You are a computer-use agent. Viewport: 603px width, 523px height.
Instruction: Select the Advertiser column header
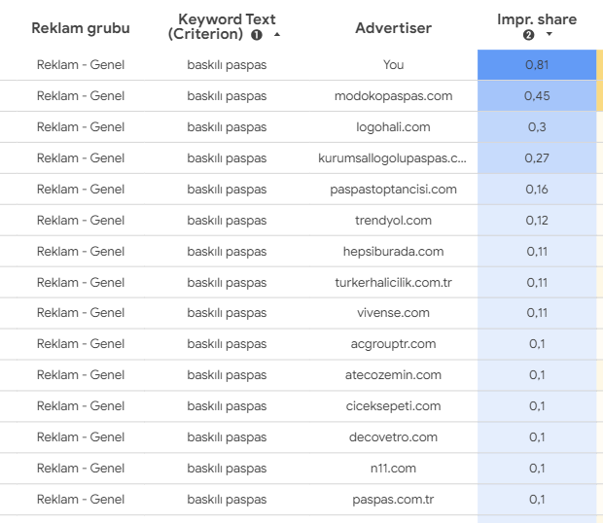point(393,28)
